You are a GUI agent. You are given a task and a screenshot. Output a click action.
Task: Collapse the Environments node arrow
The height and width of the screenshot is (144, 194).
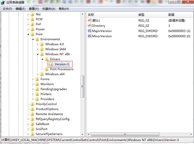(x=33, y=39)
